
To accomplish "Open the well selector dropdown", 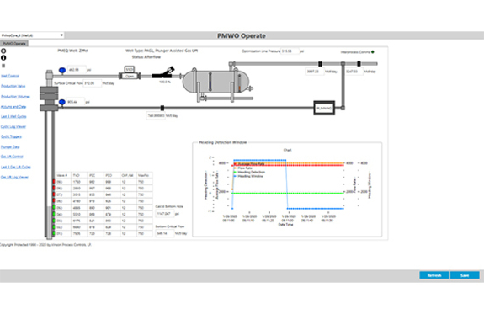I will click(x=32, y=35).
